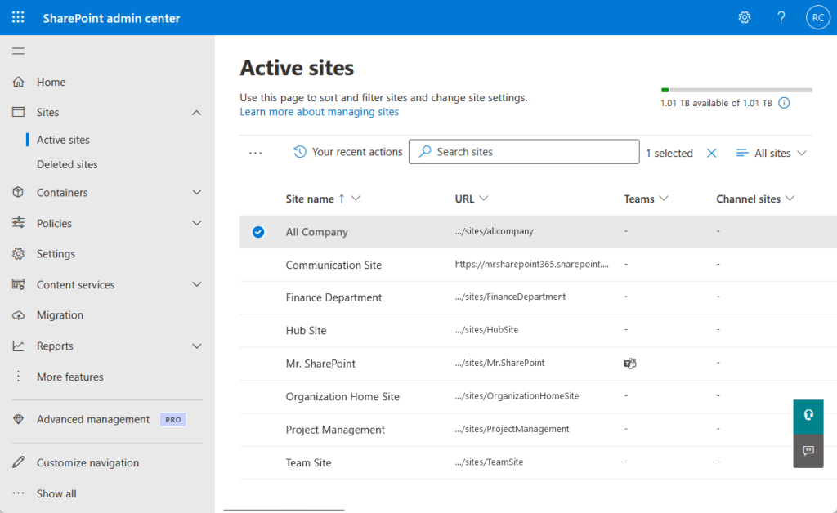Uncheck the All Company row checkbox

258,232
